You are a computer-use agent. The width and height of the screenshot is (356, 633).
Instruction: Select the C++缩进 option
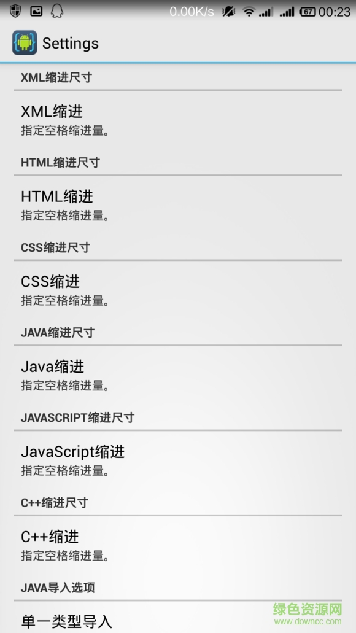coord(178,545)
